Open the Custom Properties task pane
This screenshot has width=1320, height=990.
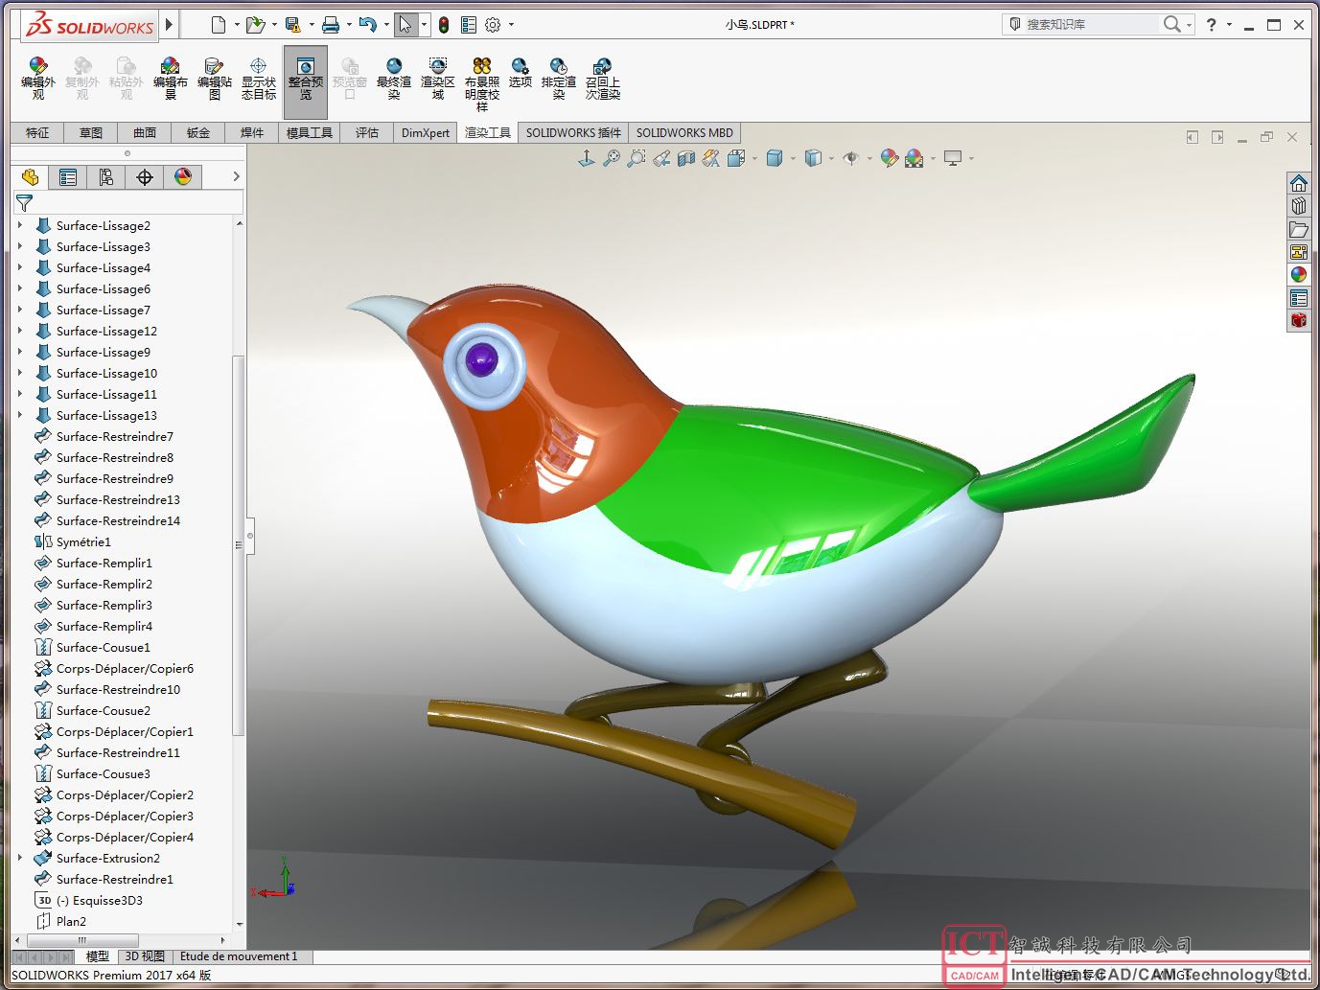tap(1299, 298)
